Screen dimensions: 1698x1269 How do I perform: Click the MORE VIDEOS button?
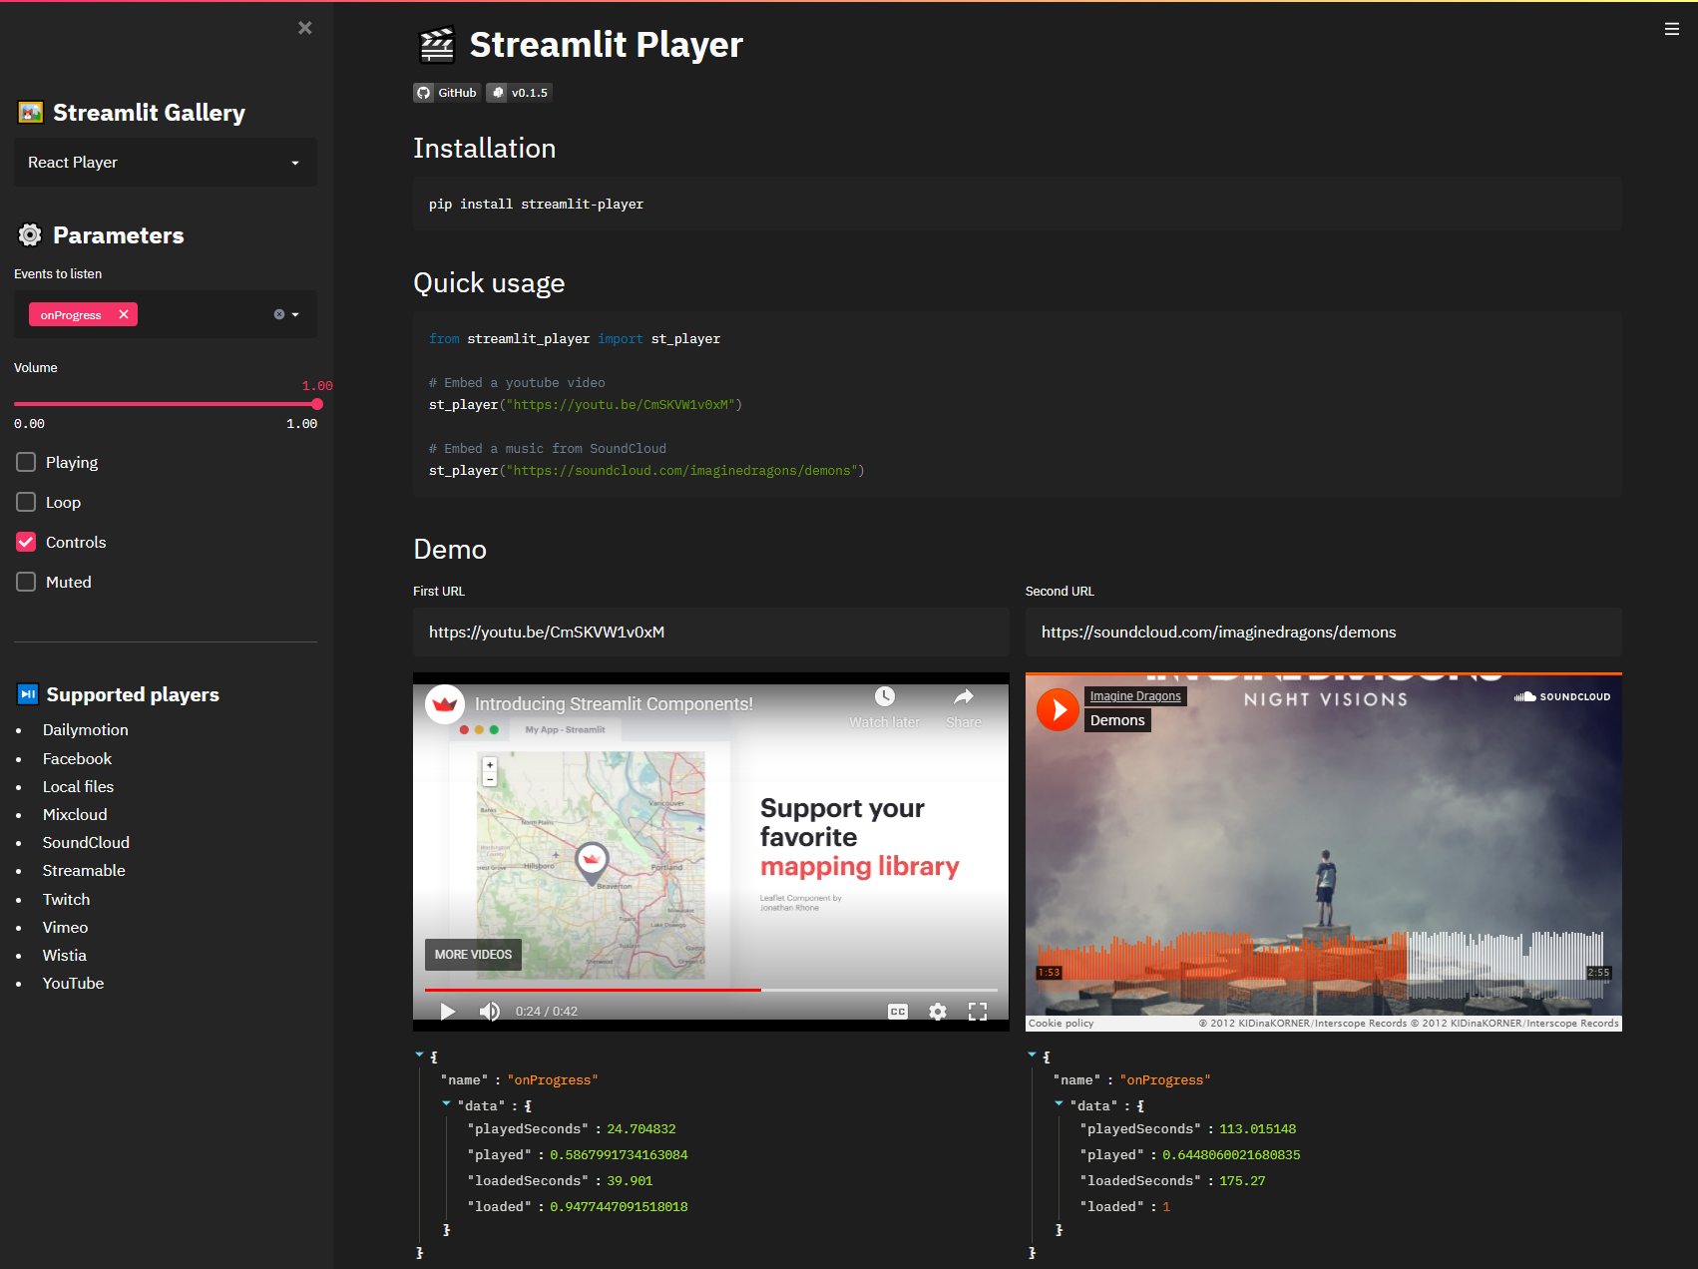(x=473, y=955)
